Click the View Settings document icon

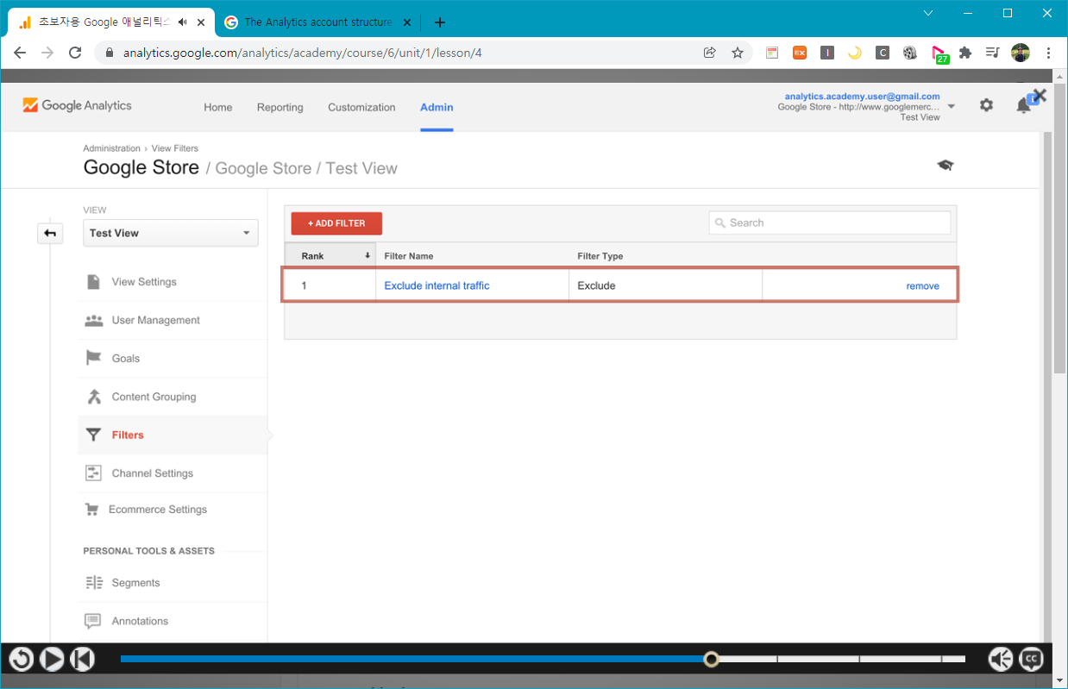tap(93, 282)
